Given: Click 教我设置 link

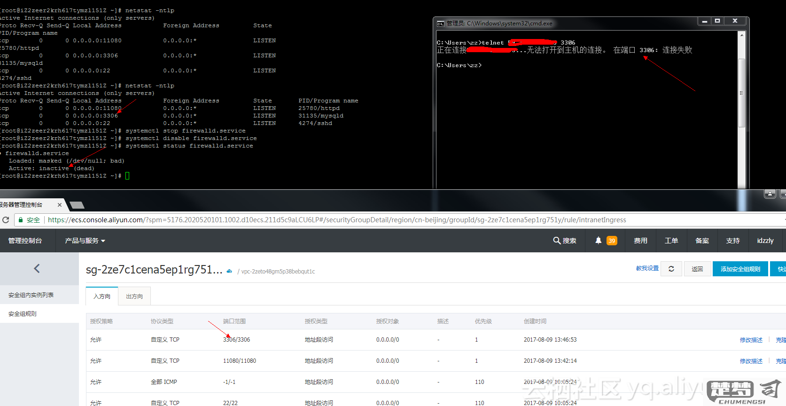Looking at the screenshot, I should click(647, 268).
